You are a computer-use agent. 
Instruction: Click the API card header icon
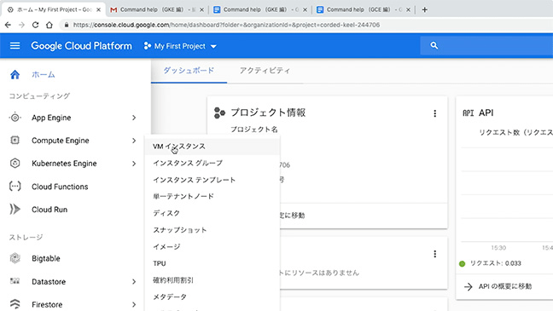[468, 113]
